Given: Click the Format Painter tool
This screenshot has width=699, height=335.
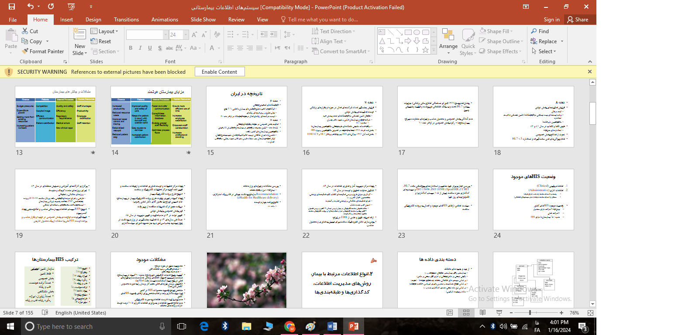Looking at the screenshot, I should [43, 51].
